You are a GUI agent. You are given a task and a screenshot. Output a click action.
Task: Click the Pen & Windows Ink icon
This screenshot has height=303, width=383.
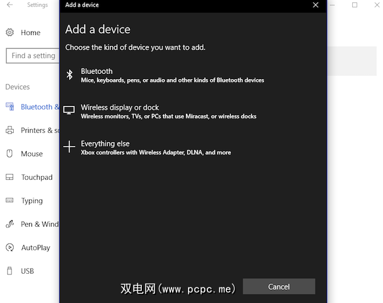click(x=10, y=224)
